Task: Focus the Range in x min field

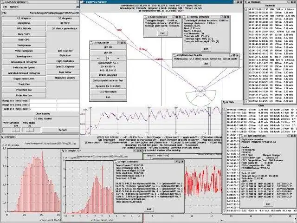Action: (43, 101)
